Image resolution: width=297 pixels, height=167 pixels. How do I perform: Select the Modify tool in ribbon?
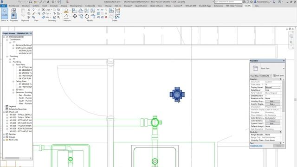point(4,13)
